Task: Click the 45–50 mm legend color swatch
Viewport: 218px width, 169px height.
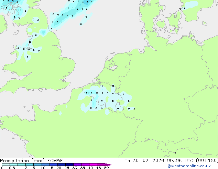Action: pyautogui.click(x=101, y=165)
